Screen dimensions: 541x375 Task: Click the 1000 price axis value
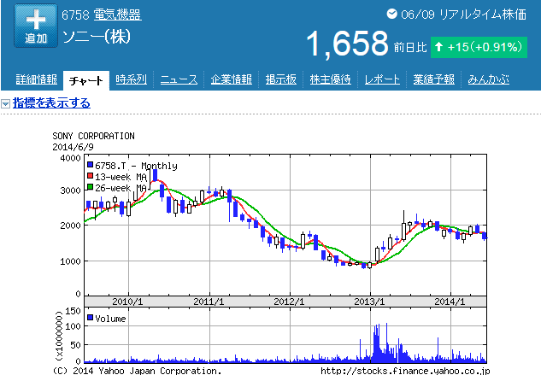tap(70, 261)
